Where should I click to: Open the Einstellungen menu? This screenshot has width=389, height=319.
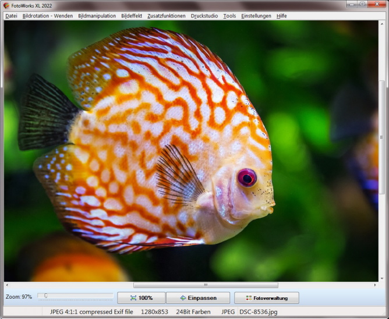point(256,16)
